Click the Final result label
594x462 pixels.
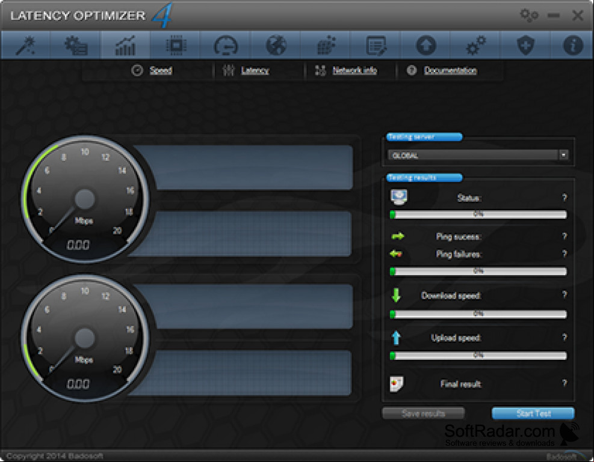[460, 384]
